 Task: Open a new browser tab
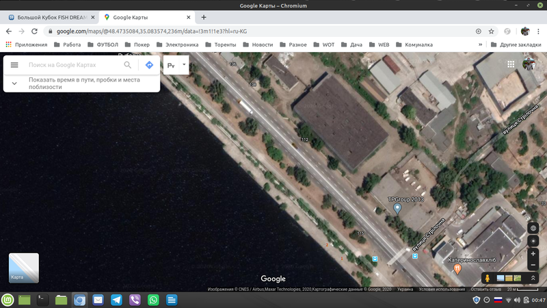(x=204, y=17)
